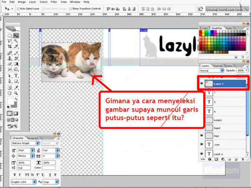
Task: Select the Eraser tool
Action: [x=10, y=64]
